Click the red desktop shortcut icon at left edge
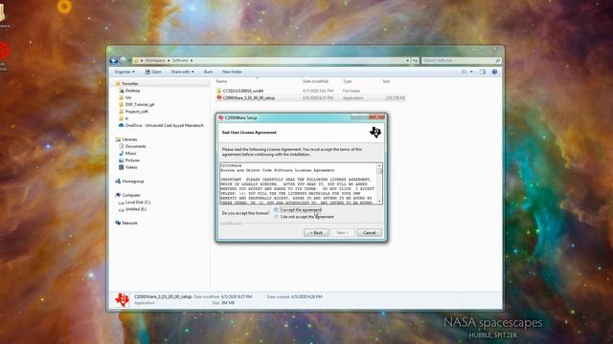The width and height of the screenshot is (613, 344). pos(4,51)
